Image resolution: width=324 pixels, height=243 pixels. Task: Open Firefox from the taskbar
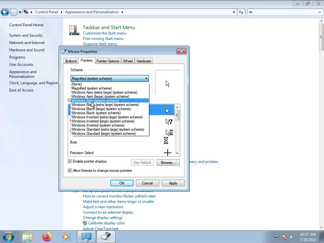(47, 237)
